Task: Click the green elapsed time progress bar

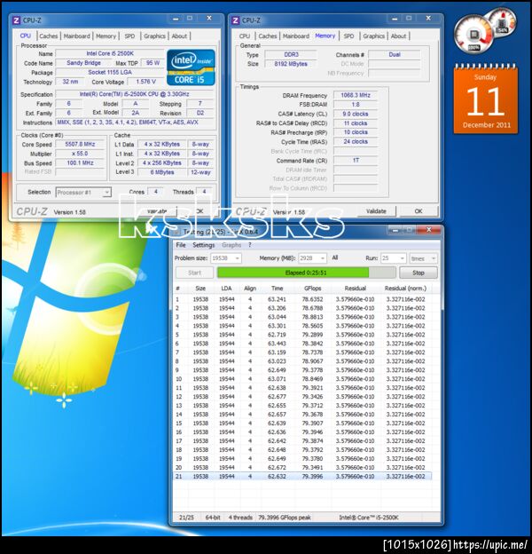Action: [306, 273]
